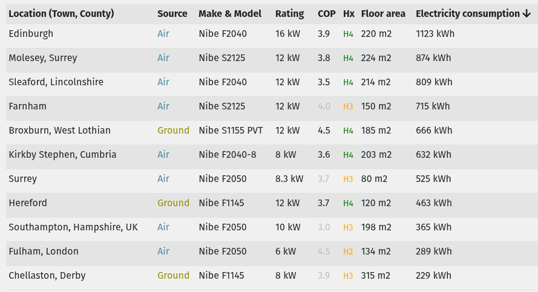Click the Air source in Edinburgh row
Viewport: 538px width, 292px height.
coord(163,34)
